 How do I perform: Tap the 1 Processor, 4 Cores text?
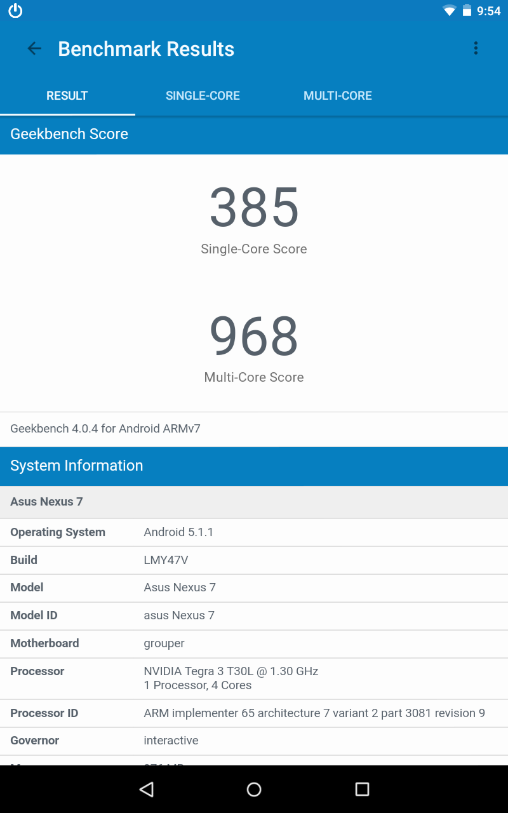(x=197, y=685)
